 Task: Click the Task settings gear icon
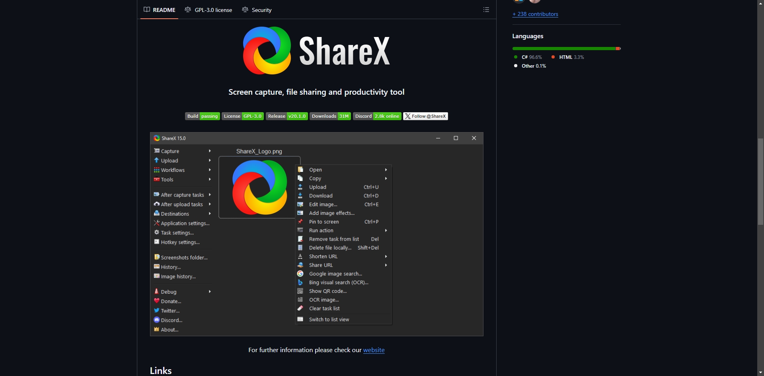tap(157, 232)
